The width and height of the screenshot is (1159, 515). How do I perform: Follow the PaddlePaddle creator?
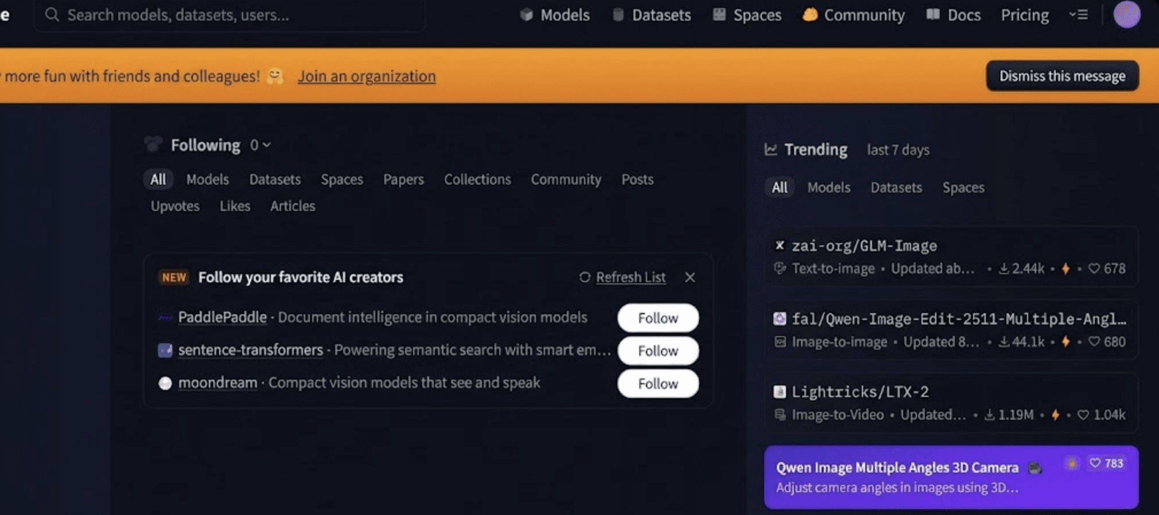click(x=658, y=318)
